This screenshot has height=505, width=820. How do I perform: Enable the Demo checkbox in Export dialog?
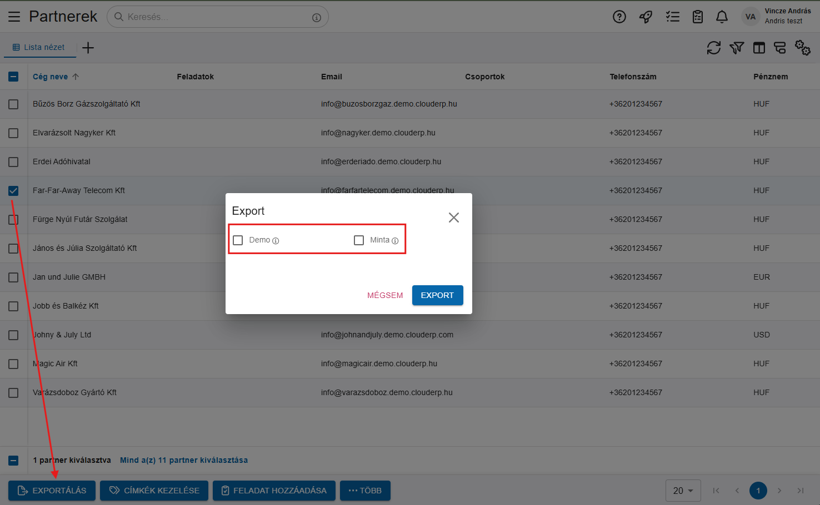click(238, 240)
